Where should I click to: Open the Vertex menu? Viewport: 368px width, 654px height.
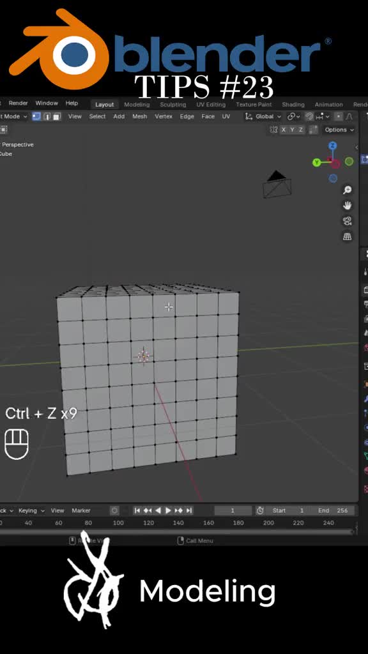click(x=164, y=116)
